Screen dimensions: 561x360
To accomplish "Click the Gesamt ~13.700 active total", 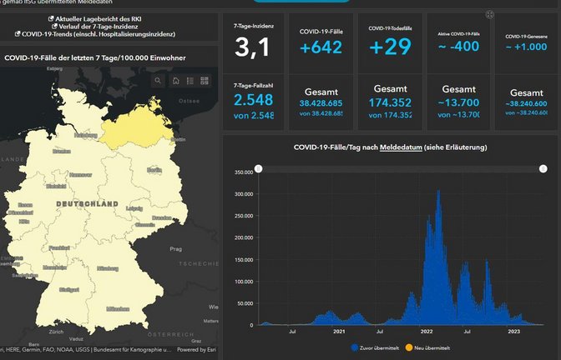I will 458,102.
